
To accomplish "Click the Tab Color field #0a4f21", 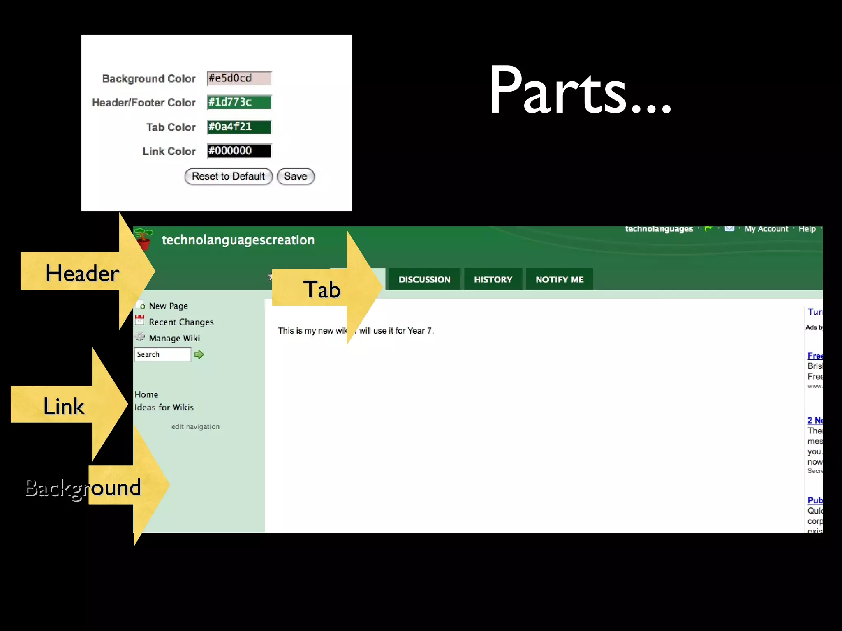I will click(x=239, y=127).
